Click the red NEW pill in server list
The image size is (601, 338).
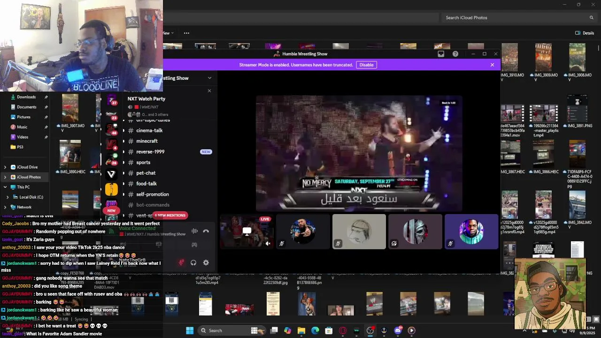[111, 210]
